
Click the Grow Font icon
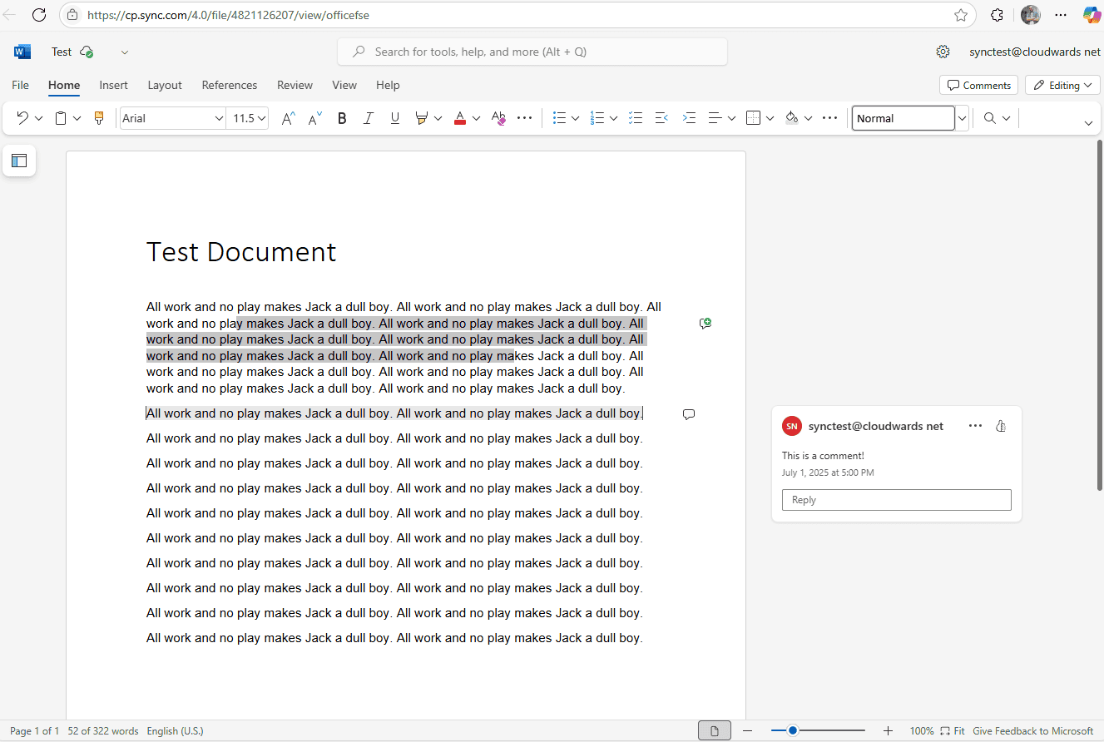[288, 118]
